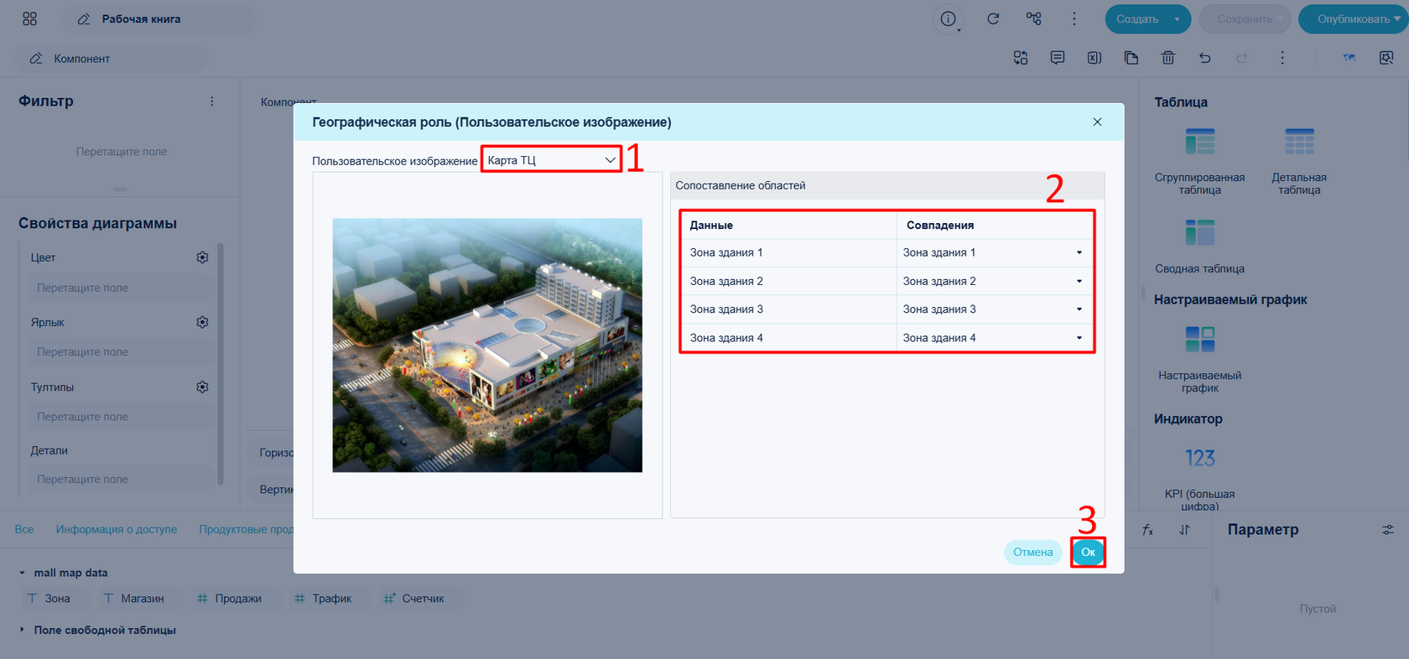Click the mall map image preview
The width and height of the screenshot is (1409, 659).
487,345
